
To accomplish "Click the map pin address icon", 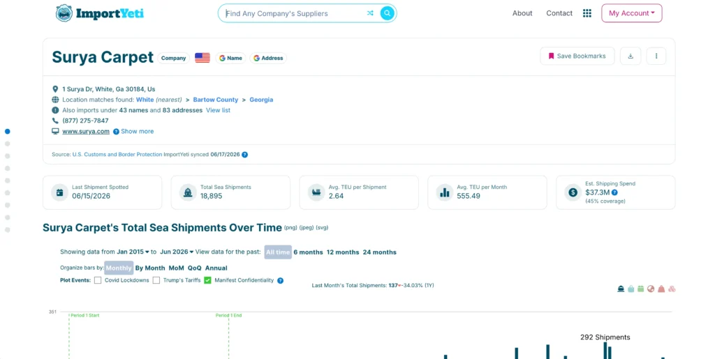I will coord(55,89).
